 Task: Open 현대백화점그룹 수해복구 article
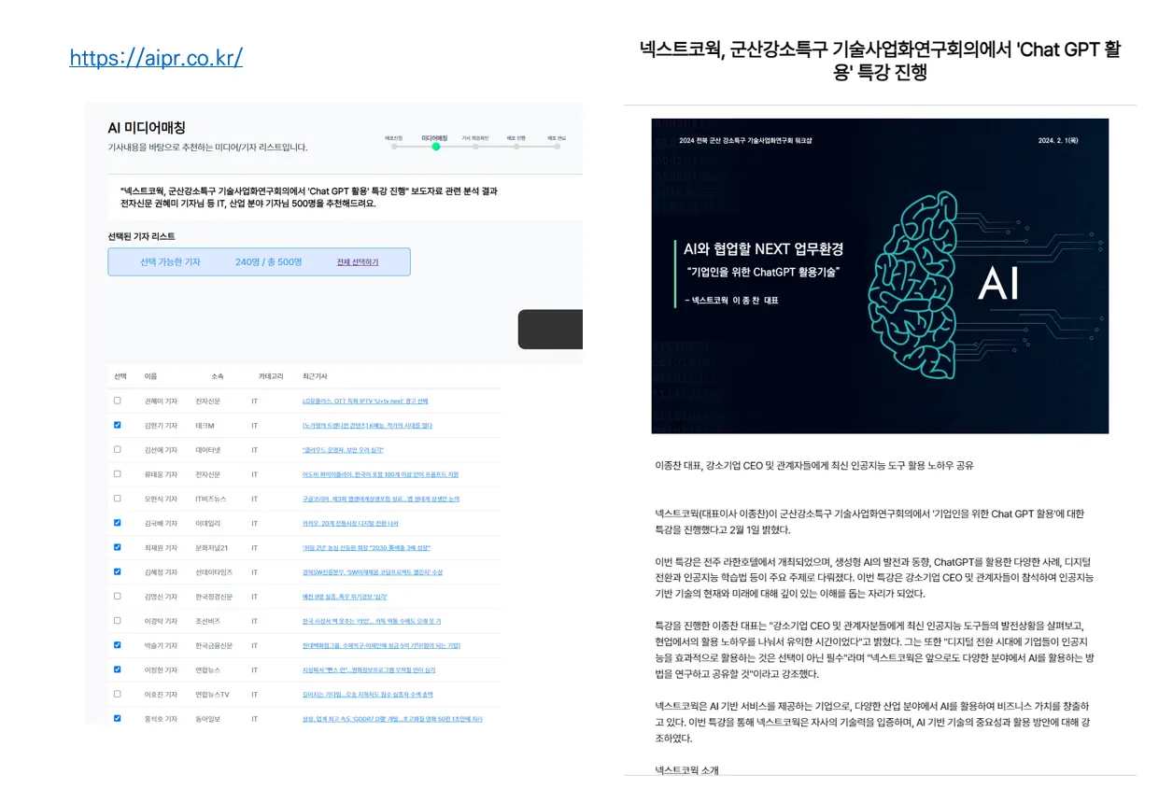click(x=381, y=645)
